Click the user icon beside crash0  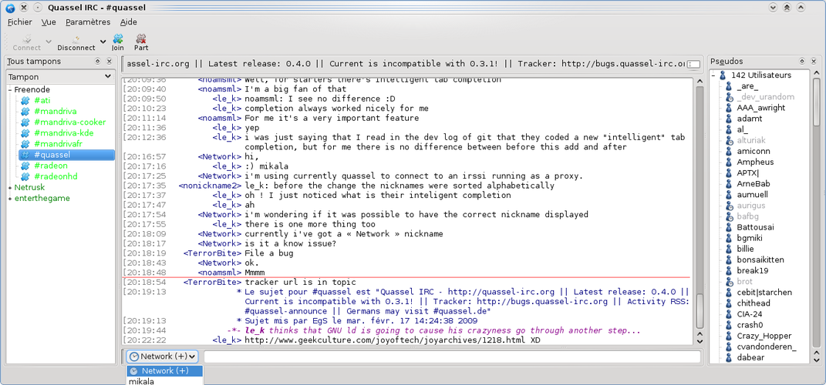point(729,325)
